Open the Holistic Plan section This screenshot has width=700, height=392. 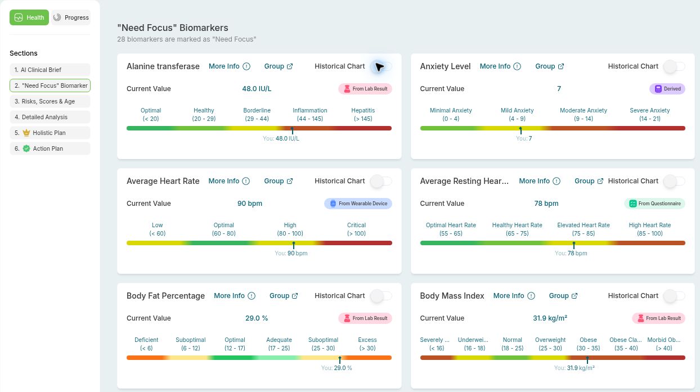[x=50, y=133]
